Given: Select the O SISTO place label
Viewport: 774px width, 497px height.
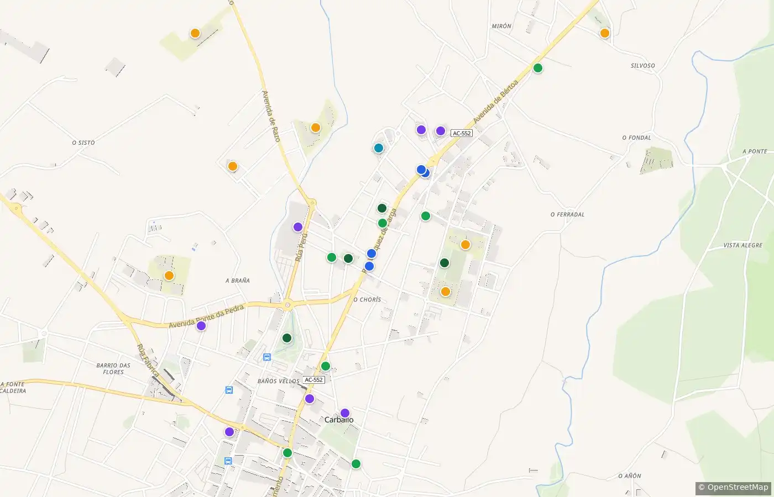Looking at the screenshot, I should [x=83, y=142].
